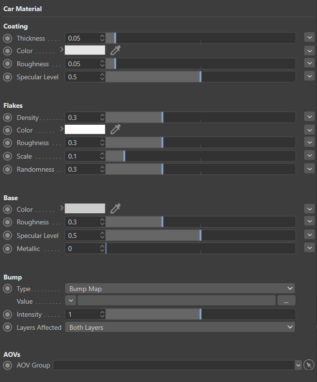Open options menu for Base Metallic row
317x382 pixels.
(309, 248)
